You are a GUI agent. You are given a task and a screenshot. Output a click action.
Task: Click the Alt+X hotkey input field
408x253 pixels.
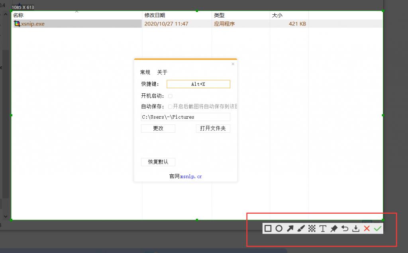[198, 84]
